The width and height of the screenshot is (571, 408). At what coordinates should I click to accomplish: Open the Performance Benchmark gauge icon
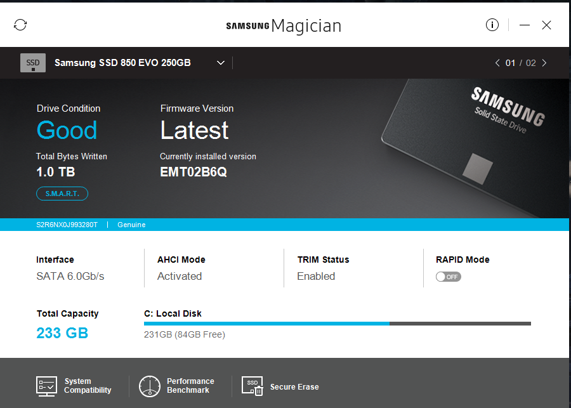(149, 386)
